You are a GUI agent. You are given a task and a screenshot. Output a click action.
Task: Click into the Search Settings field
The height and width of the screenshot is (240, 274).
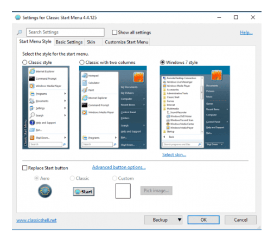(65, 33)
